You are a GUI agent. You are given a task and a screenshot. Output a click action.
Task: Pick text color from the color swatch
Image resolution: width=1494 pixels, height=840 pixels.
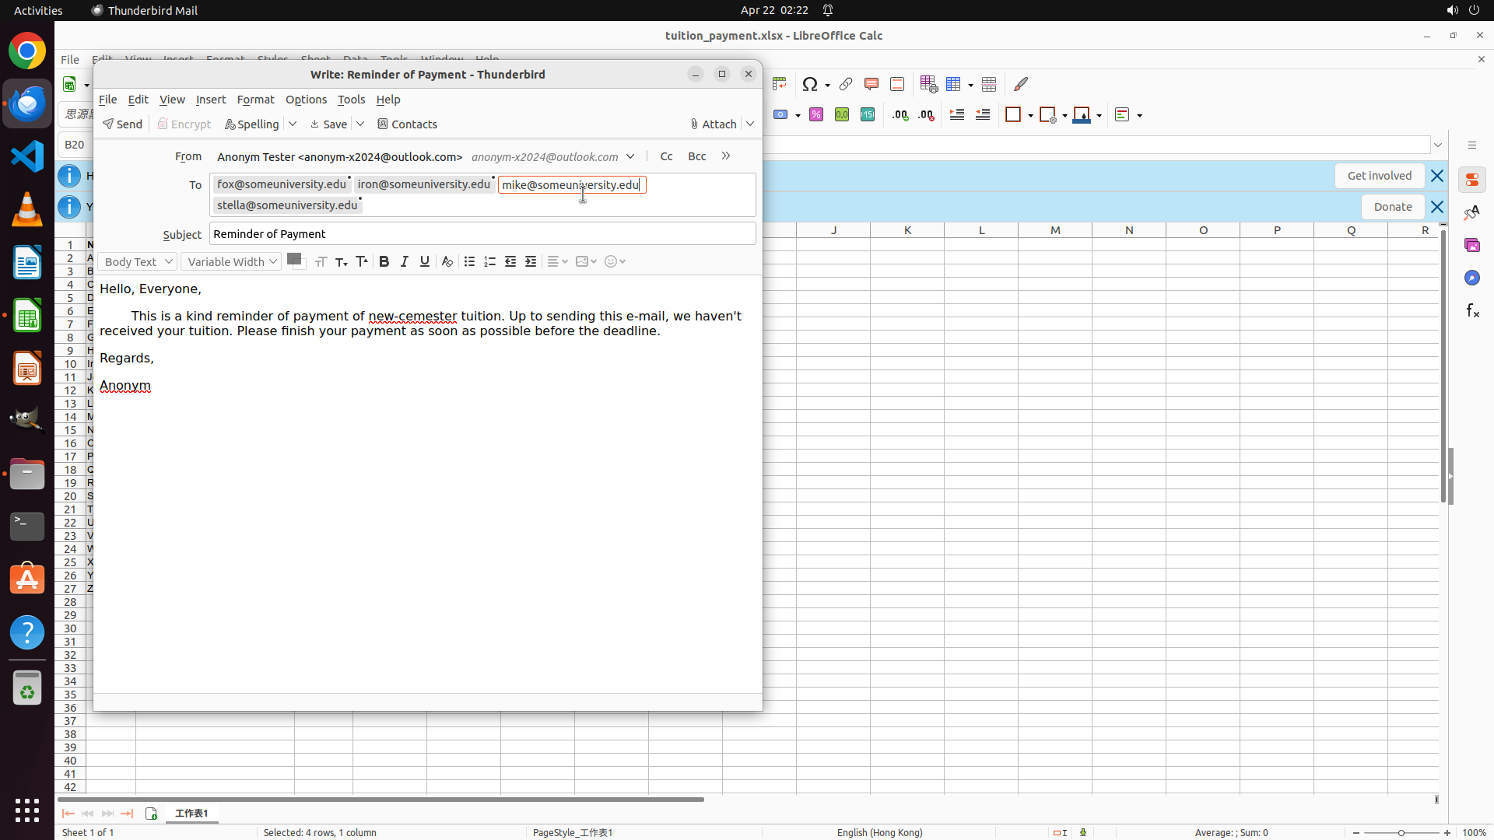pyautogui.click(x=294, y=259)
